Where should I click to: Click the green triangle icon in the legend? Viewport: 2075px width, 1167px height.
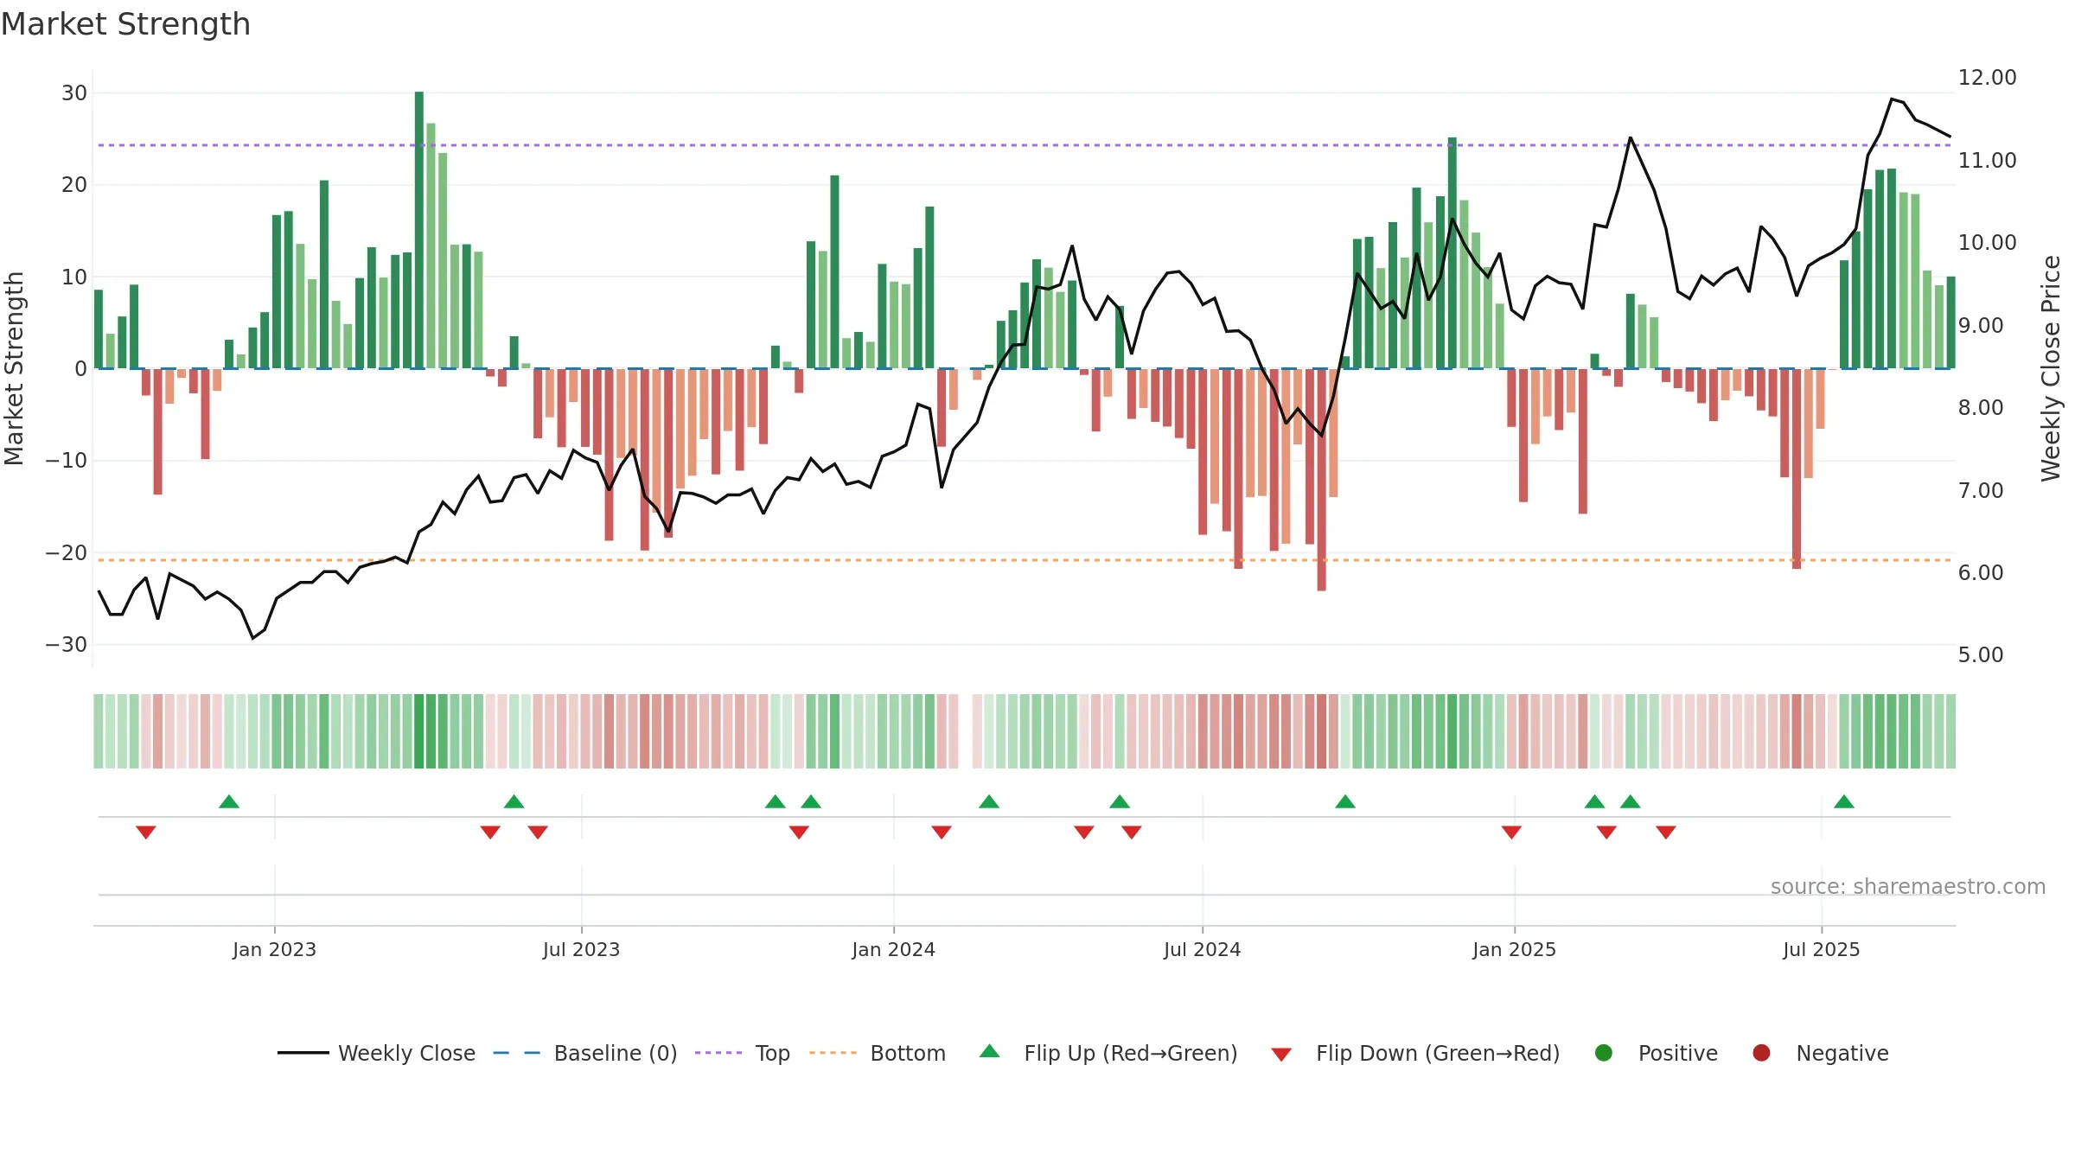click(x=990, y=1051)
